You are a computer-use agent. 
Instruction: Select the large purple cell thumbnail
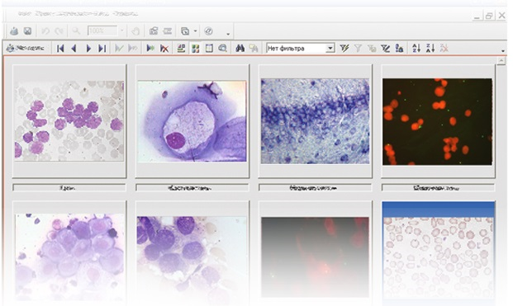coord(192,120)
